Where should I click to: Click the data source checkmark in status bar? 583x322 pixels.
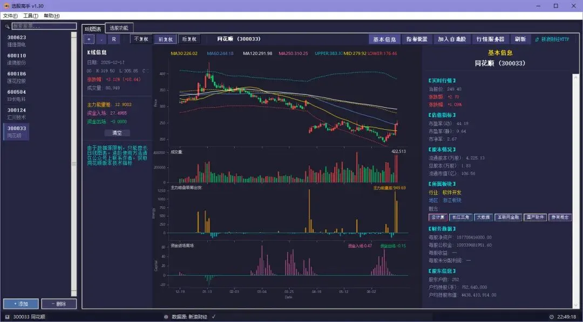tap(213, 317)
